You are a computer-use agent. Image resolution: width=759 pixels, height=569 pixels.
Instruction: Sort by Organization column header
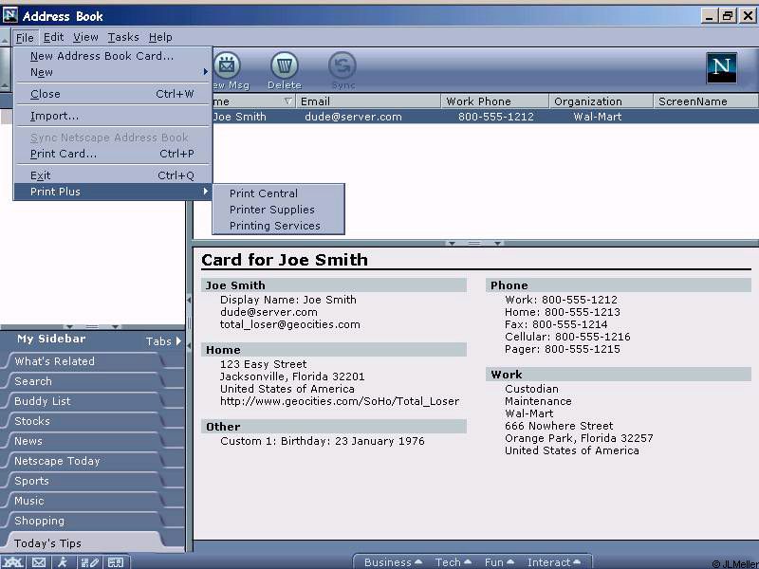coord(601,101)
